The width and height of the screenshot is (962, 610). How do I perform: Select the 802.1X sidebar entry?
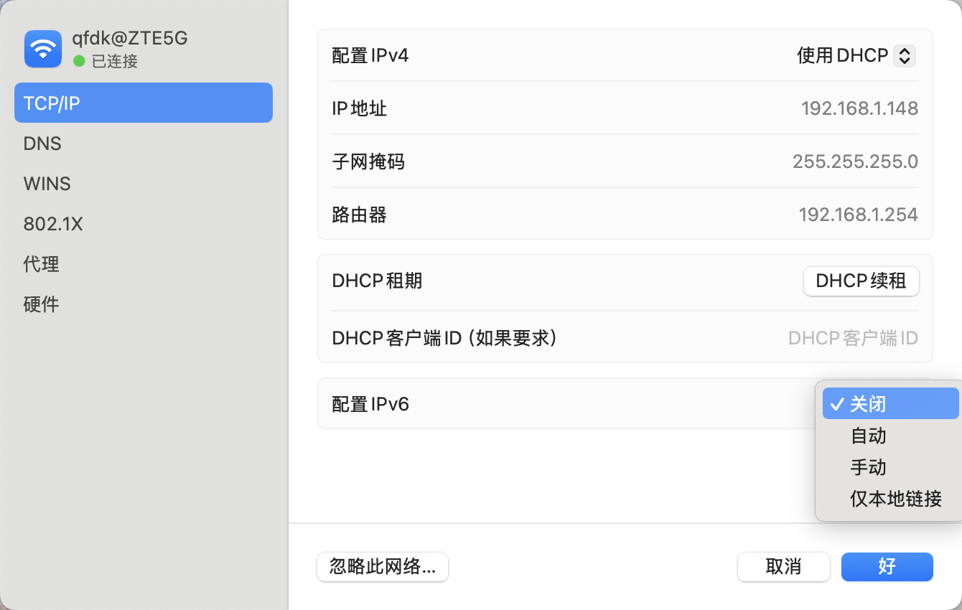click(x=52, y=223)
